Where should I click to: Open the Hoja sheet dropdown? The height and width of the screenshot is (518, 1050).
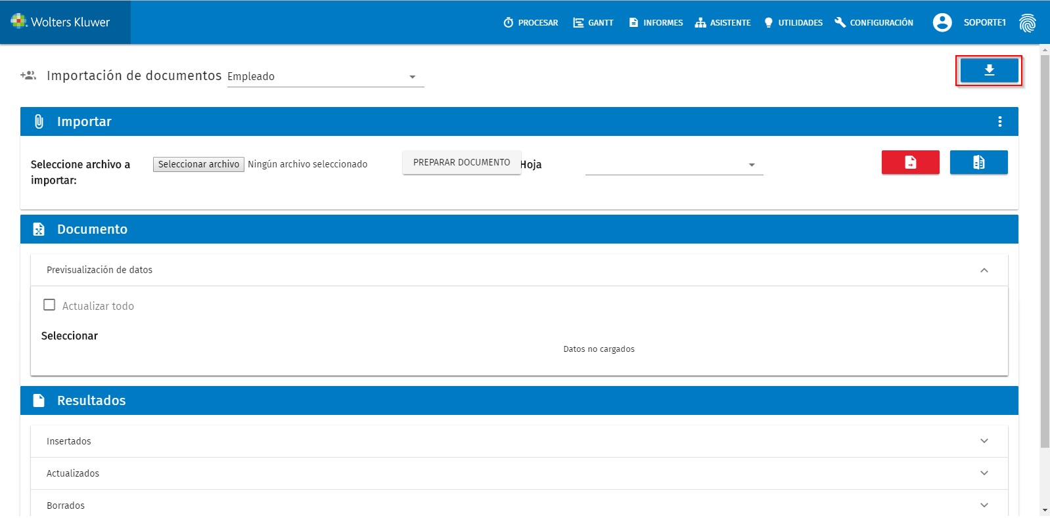[x=674, y=165]
